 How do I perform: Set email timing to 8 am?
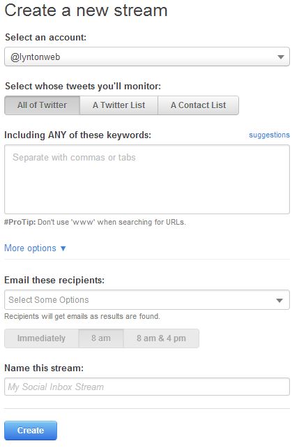(x=101, y=338)
